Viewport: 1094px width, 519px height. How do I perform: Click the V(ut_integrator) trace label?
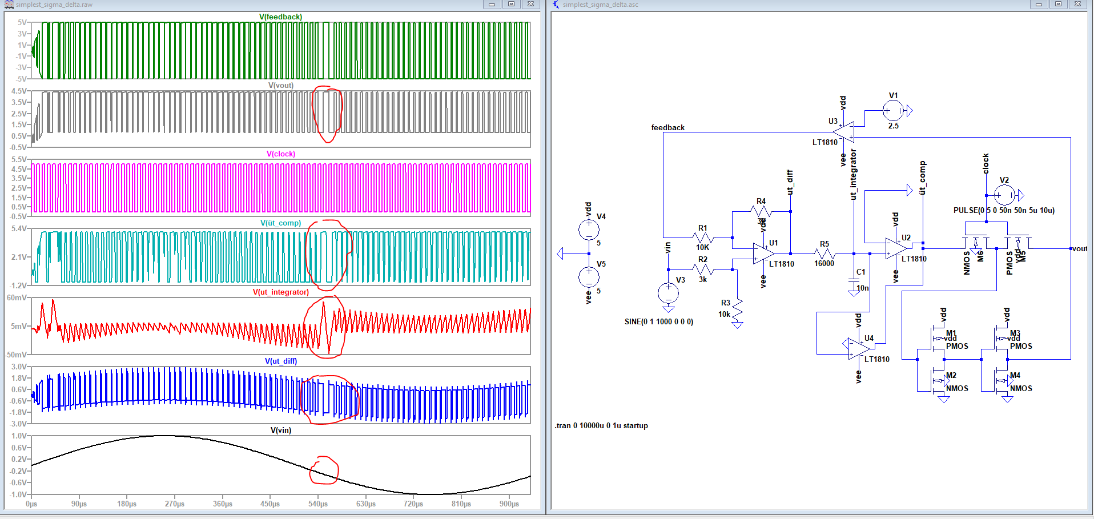point(280,292)
